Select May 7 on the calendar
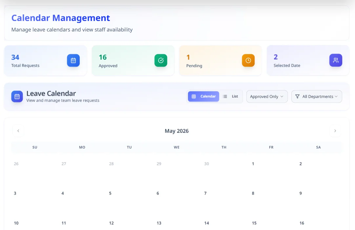This screenshot has height=230, width=355. (205, 193)
